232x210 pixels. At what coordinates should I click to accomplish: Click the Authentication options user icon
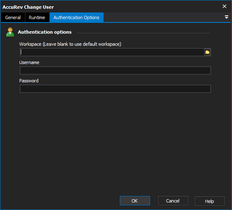pyautogui.click(x=10, y=32)
